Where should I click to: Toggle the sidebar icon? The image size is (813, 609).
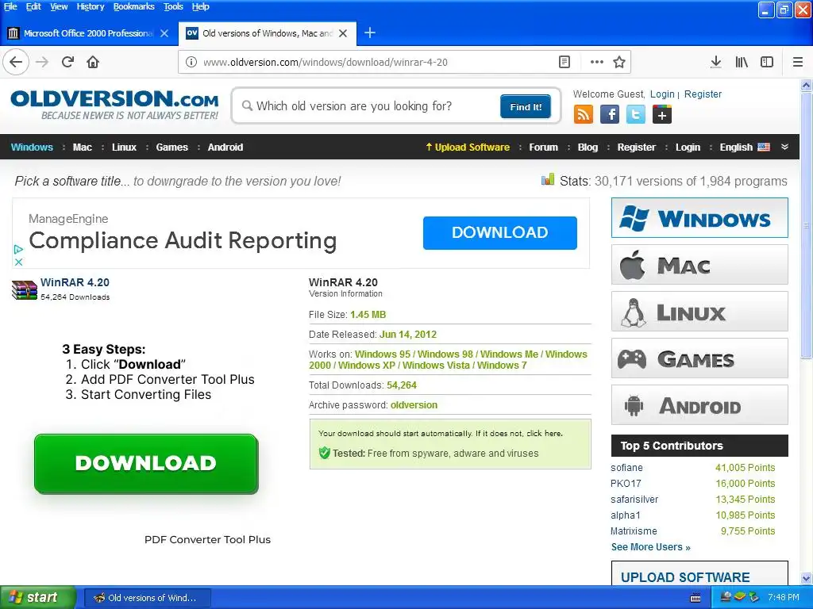tap(767, 62)
